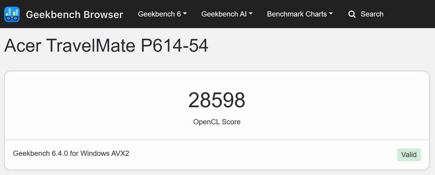Go to the Geekbench Browser home link
Screen dimensions: 435x175
74,15
